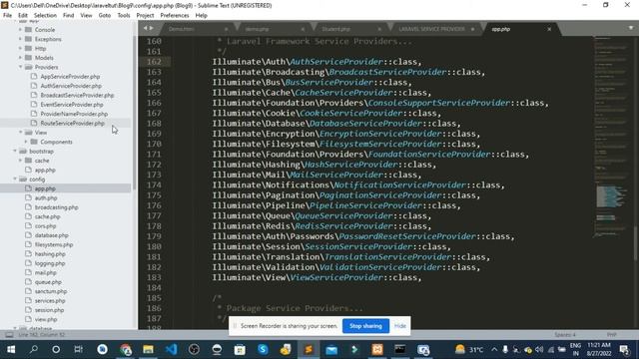This screenshot has height=359, width=639.
Task: Open view.php in config folder
Action: 46,319
